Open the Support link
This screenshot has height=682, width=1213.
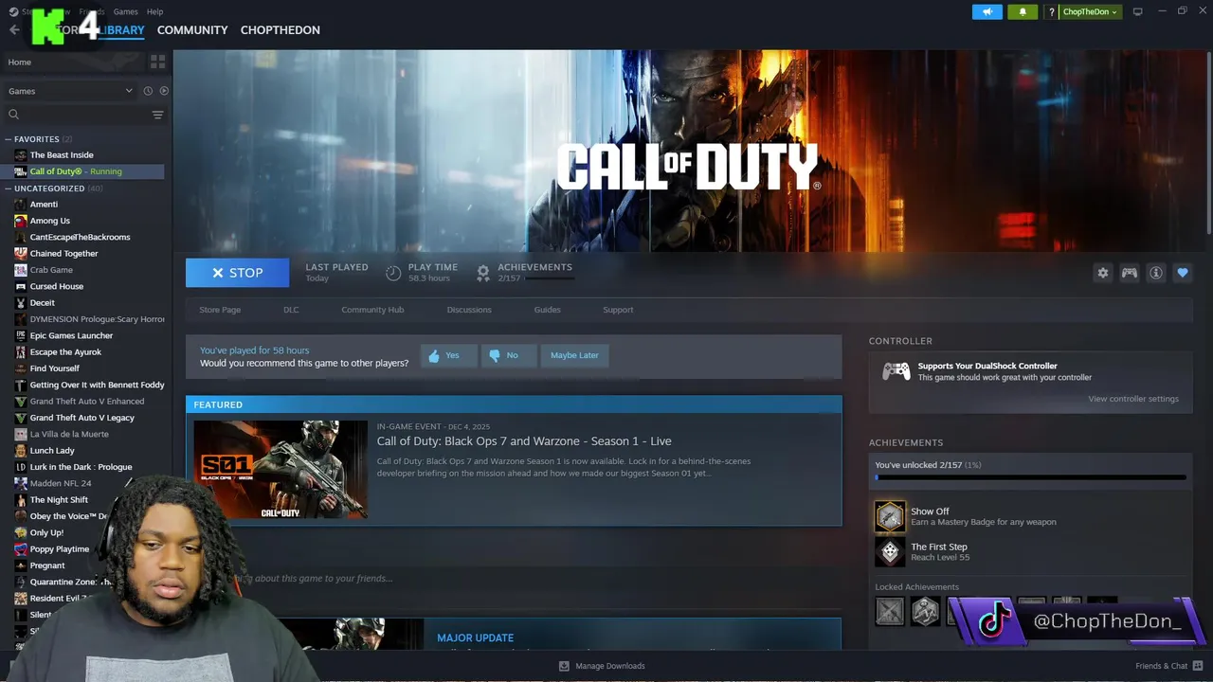coord(618,310)
